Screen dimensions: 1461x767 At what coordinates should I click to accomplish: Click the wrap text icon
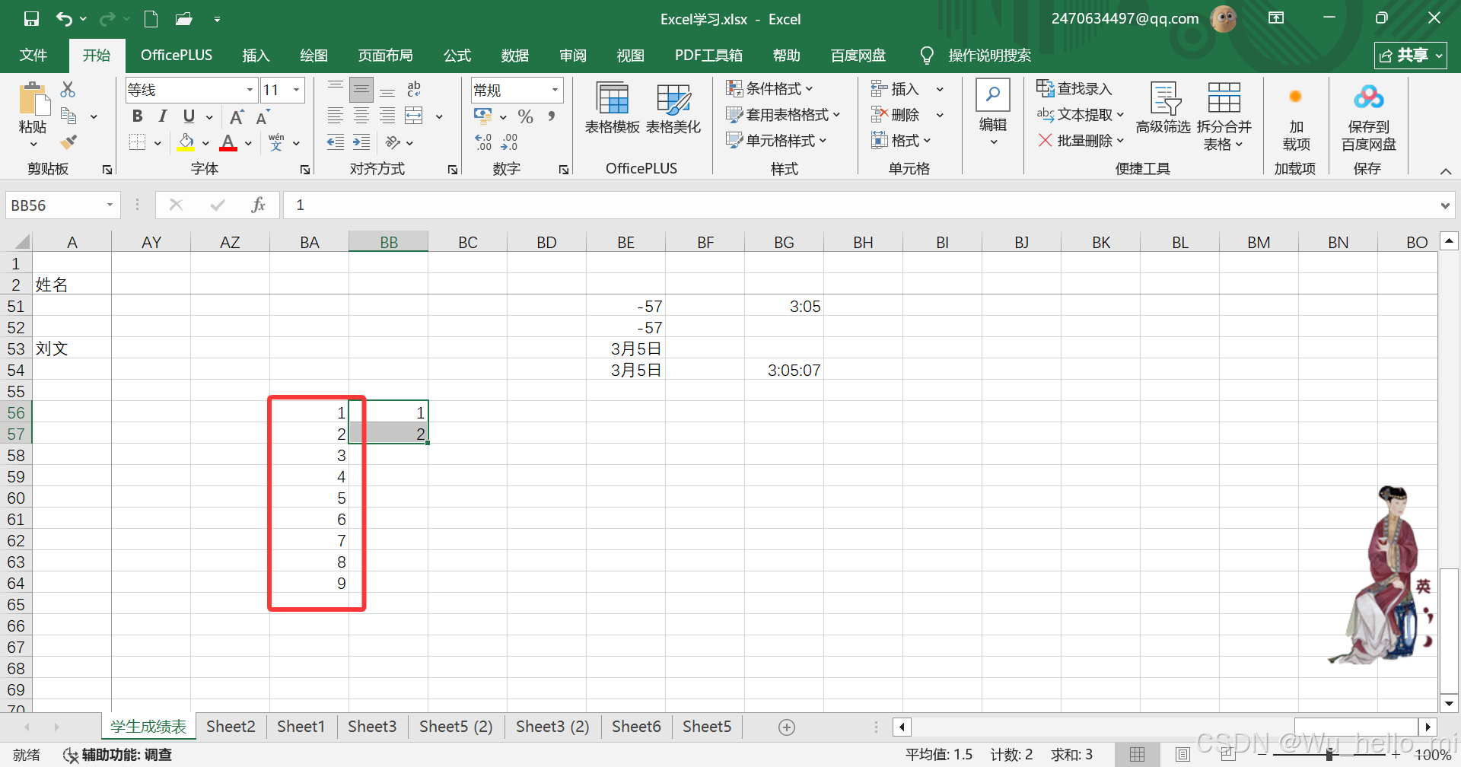click(414, 89)
